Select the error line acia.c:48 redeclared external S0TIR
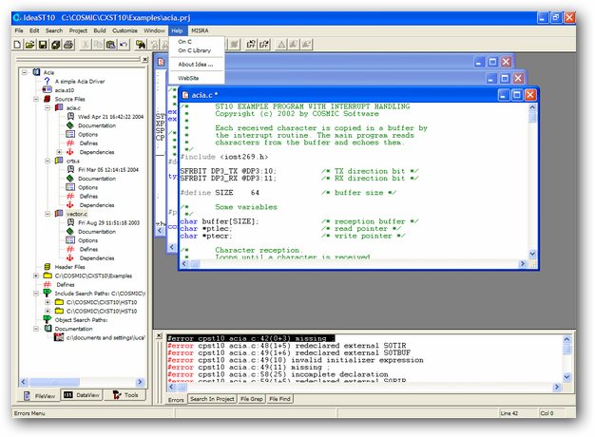This screenshot has width=595, height=437. 287,345
